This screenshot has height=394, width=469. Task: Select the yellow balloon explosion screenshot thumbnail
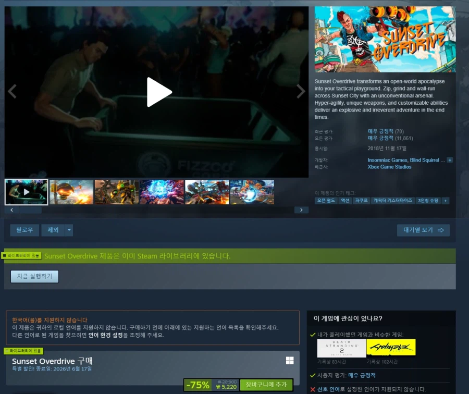pyautogui.click(x=71, y=192)
